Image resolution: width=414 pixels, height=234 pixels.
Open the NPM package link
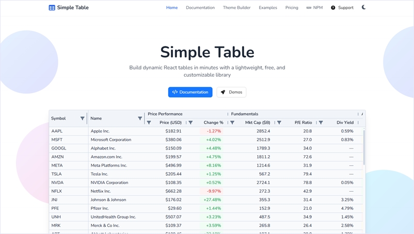click(314, 8)
